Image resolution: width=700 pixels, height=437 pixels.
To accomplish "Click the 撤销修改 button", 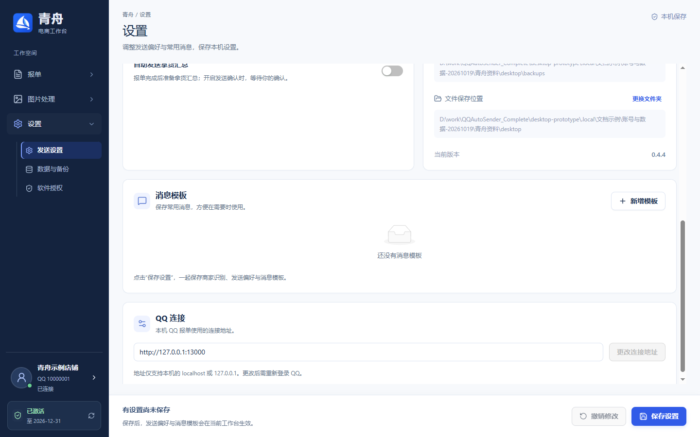I will 599,416.
